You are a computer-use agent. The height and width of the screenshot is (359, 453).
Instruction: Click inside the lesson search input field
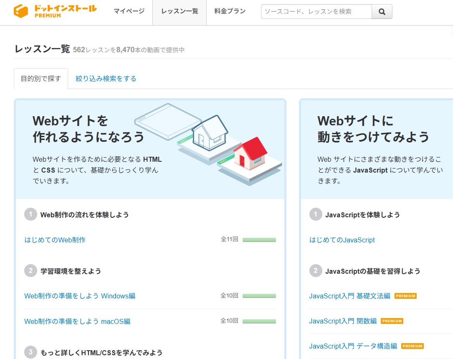click(315, 12)
